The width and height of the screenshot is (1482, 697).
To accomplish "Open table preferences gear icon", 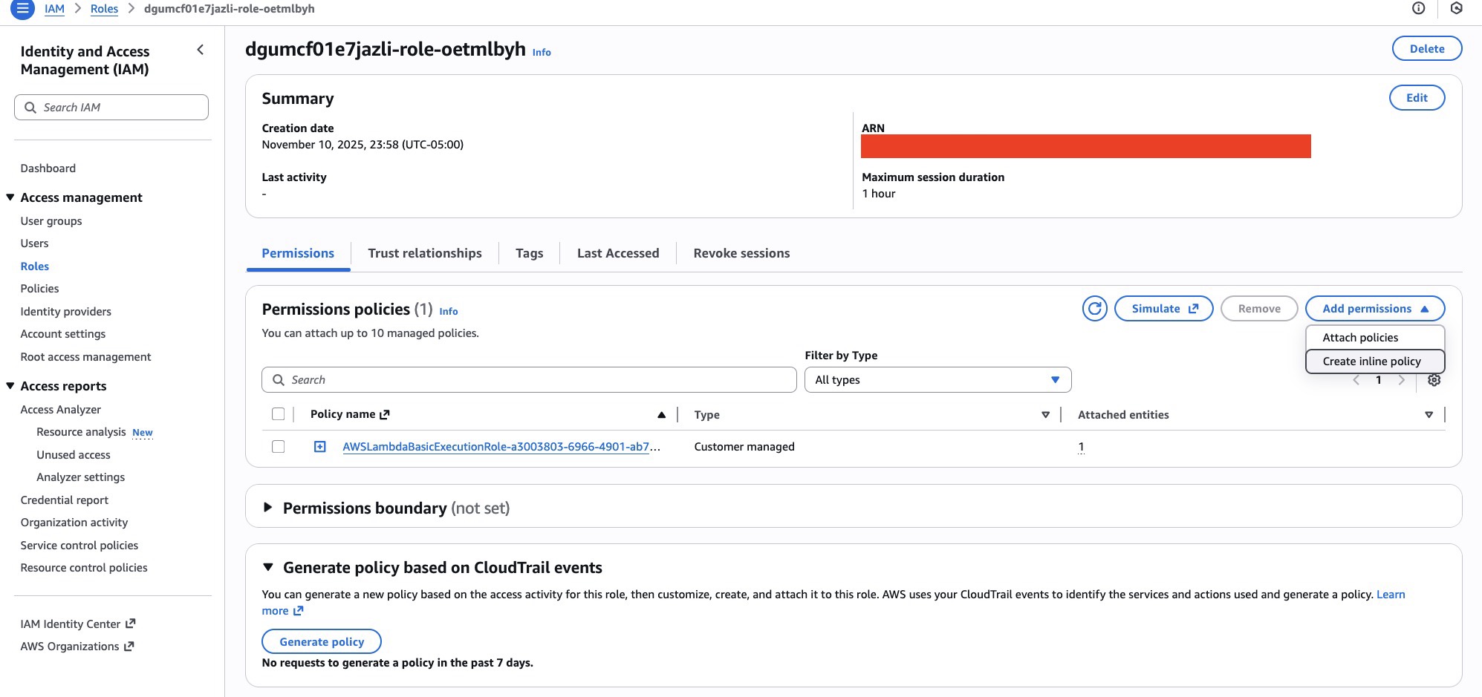I will [1434, 380].
